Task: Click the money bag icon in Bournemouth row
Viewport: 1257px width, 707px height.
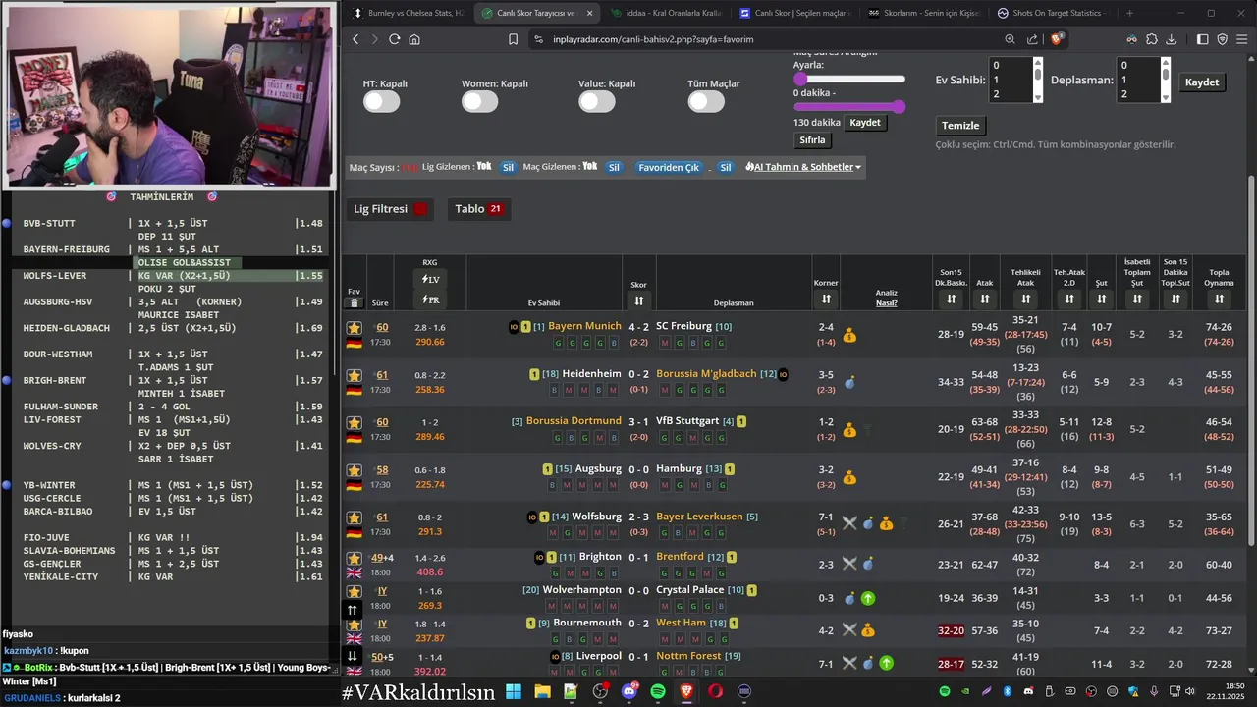Action: coord(868,629)
